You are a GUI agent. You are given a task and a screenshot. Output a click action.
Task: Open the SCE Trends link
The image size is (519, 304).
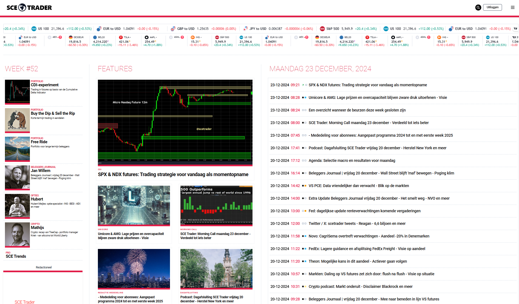click(x=16, y=257)
